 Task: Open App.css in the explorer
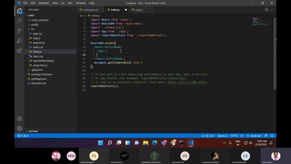tap(37, 34)
